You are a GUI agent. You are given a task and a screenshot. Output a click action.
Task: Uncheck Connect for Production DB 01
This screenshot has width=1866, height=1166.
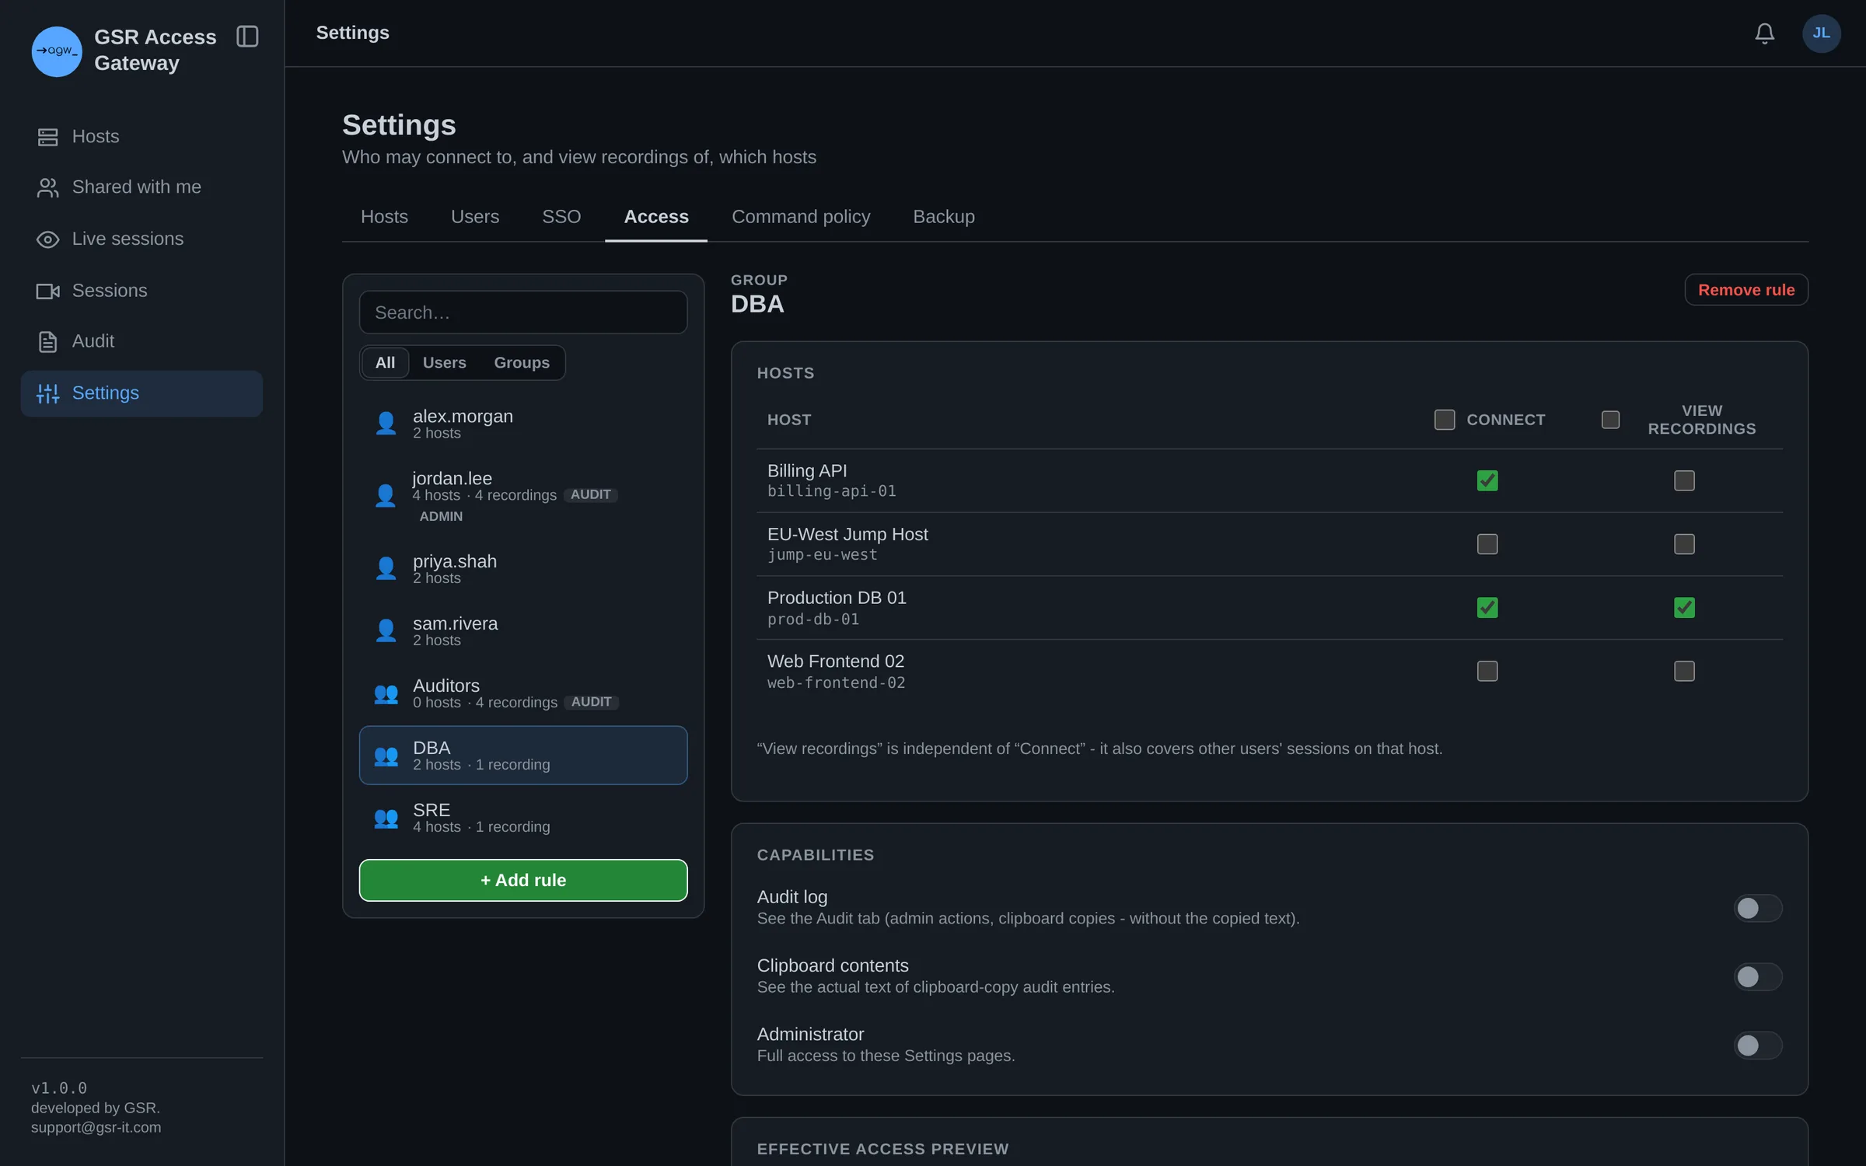coord(1487,608)
